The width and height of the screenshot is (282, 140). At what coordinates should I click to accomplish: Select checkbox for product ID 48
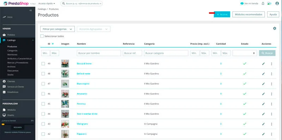coord(43,74)
